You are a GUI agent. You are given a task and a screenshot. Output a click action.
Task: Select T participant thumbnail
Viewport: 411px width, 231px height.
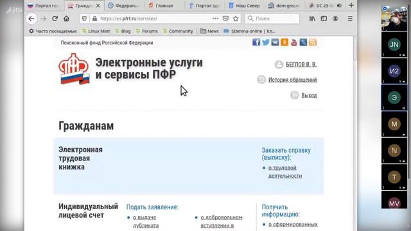394,177
